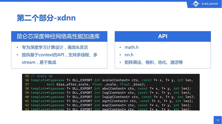Click the KUNLUNXIN brand text
Screen dimensions: 222x124
point(210,4)
